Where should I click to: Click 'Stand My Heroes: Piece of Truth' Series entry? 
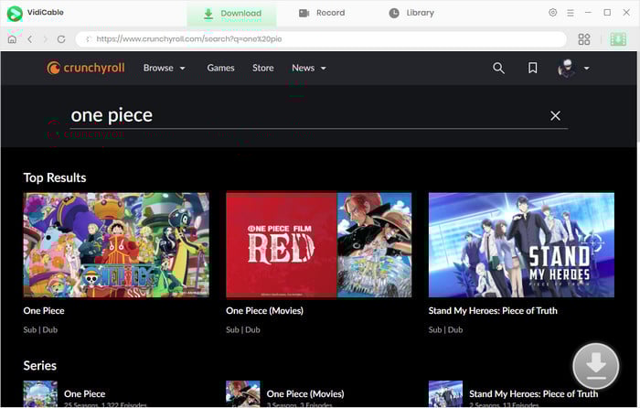[x=533, y=394]
